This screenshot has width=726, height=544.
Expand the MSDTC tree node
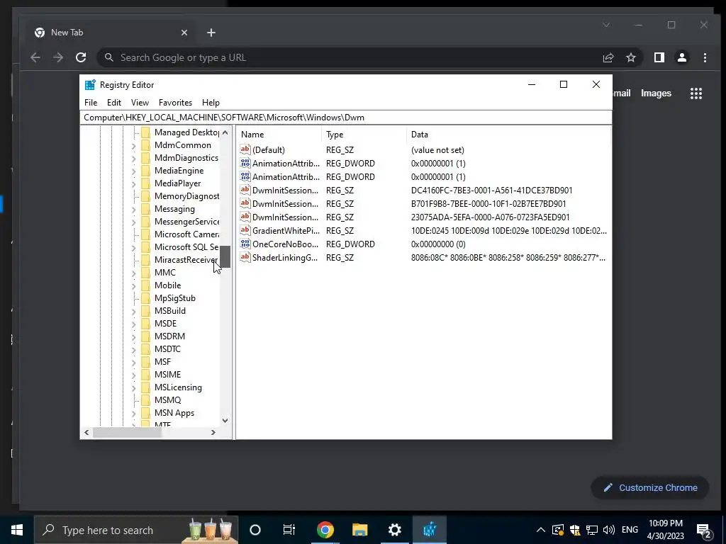point(133,350)
